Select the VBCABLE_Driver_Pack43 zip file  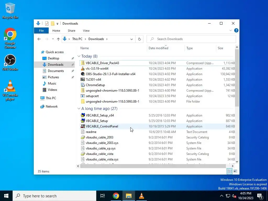click(157, 63)
